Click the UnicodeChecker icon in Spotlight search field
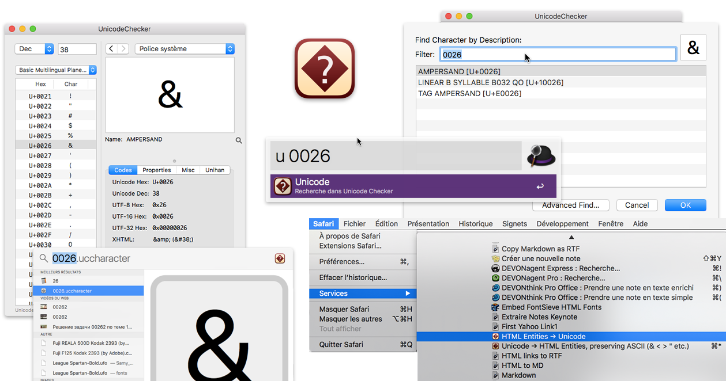726x381 pixels. pos(280,259)
